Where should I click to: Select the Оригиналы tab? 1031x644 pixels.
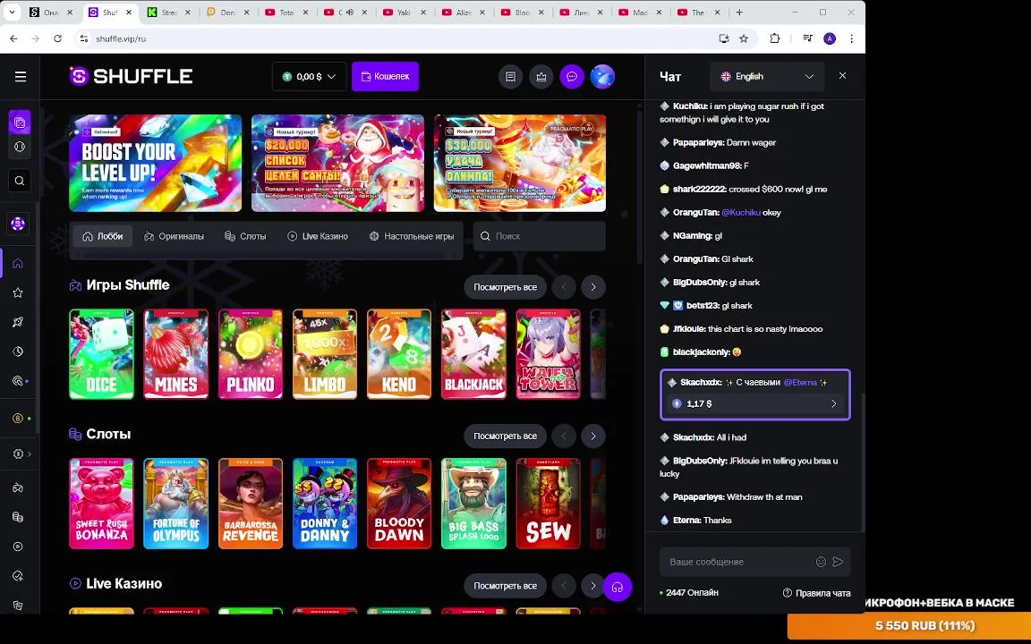click(x=174, y=236)
